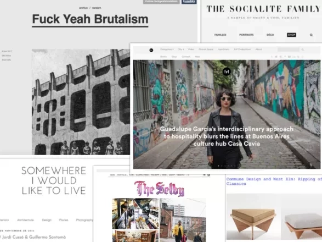
Task: Click the tumblr button at top
Action: click(x=189, y=2)
